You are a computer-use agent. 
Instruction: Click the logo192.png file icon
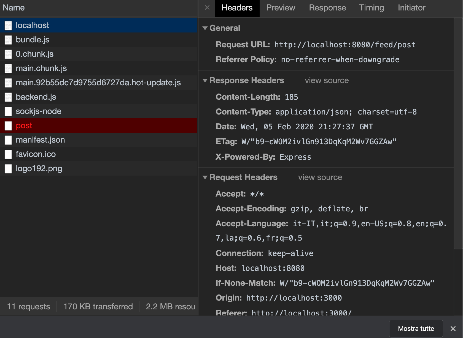[8, 169]
